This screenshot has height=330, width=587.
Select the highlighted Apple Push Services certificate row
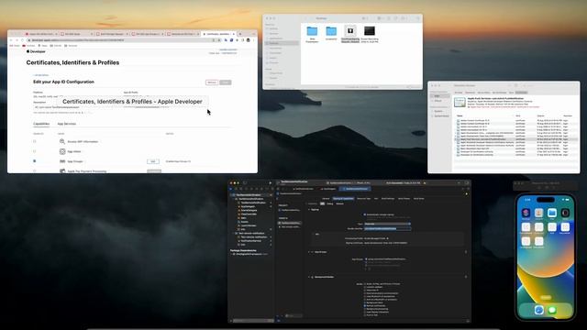(x=515, y=139)
